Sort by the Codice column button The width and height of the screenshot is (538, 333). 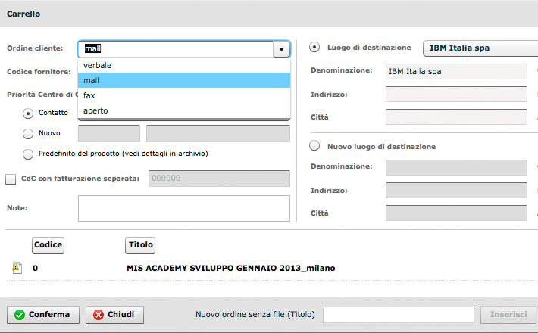pos(48,245)
